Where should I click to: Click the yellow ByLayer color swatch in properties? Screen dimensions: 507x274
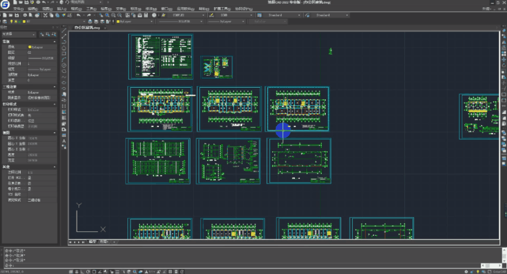tap(30, 48)
